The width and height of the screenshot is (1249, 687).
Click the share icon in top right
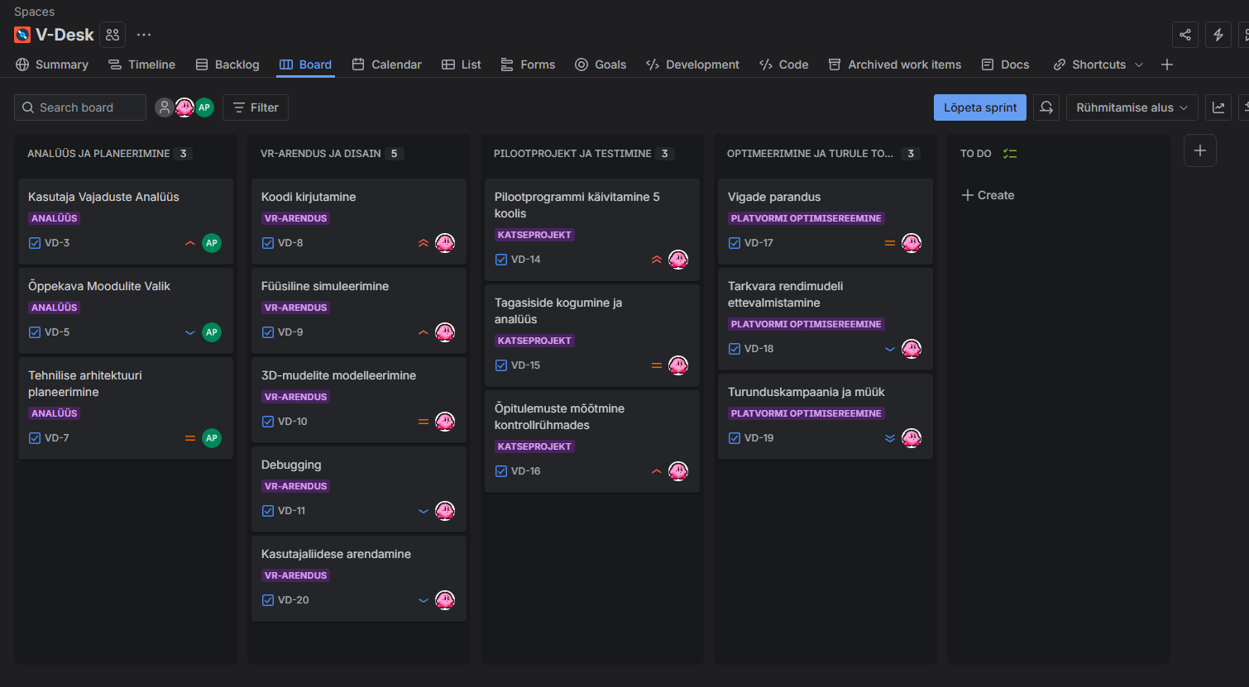[1185, 35]
